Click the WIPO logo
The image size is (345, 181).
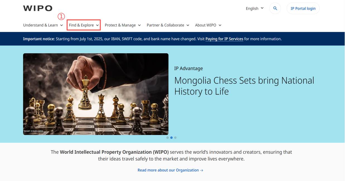38,8
